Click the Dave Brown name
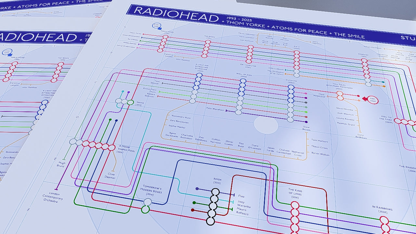This screenshot has width=416, height=234. point(306,128)
